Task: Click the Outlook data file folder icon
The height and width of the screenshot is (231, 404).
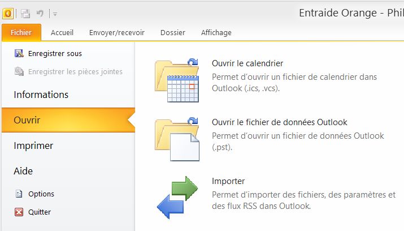Action: pyautogui.click(x=177, y=138)
